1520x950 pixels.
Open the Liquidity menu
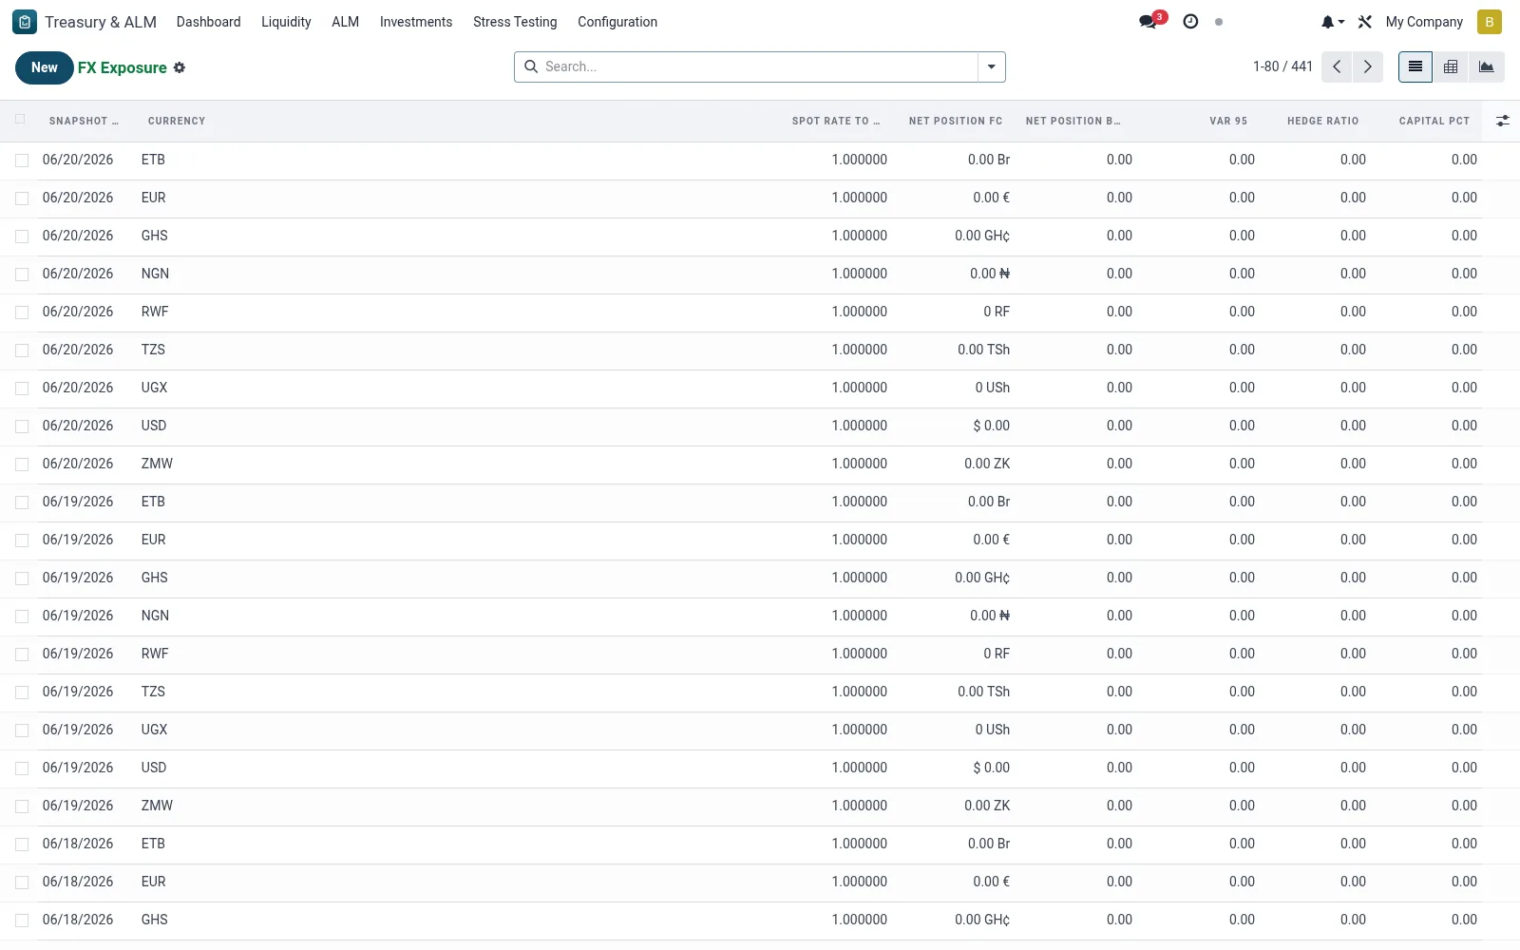pos(286,22)
